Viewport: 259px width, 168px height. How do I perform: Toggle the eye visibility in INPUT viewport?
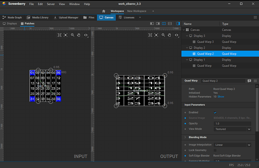coord(86,35)
